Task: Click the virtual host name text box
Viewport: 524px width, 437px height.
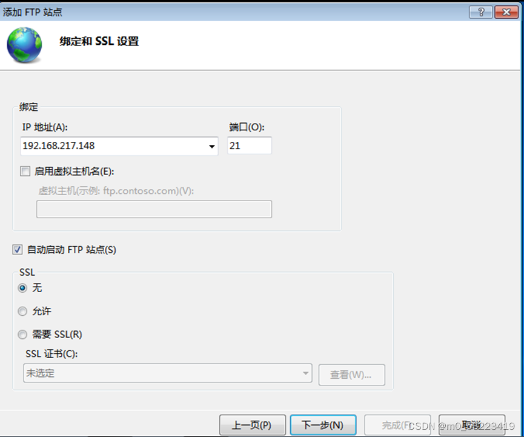Action: click(154, 209)
